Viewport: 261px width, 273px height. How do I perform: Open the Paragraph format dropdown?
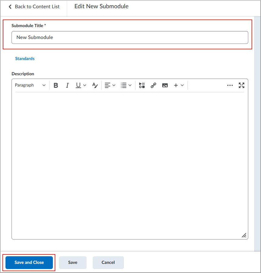30,85
